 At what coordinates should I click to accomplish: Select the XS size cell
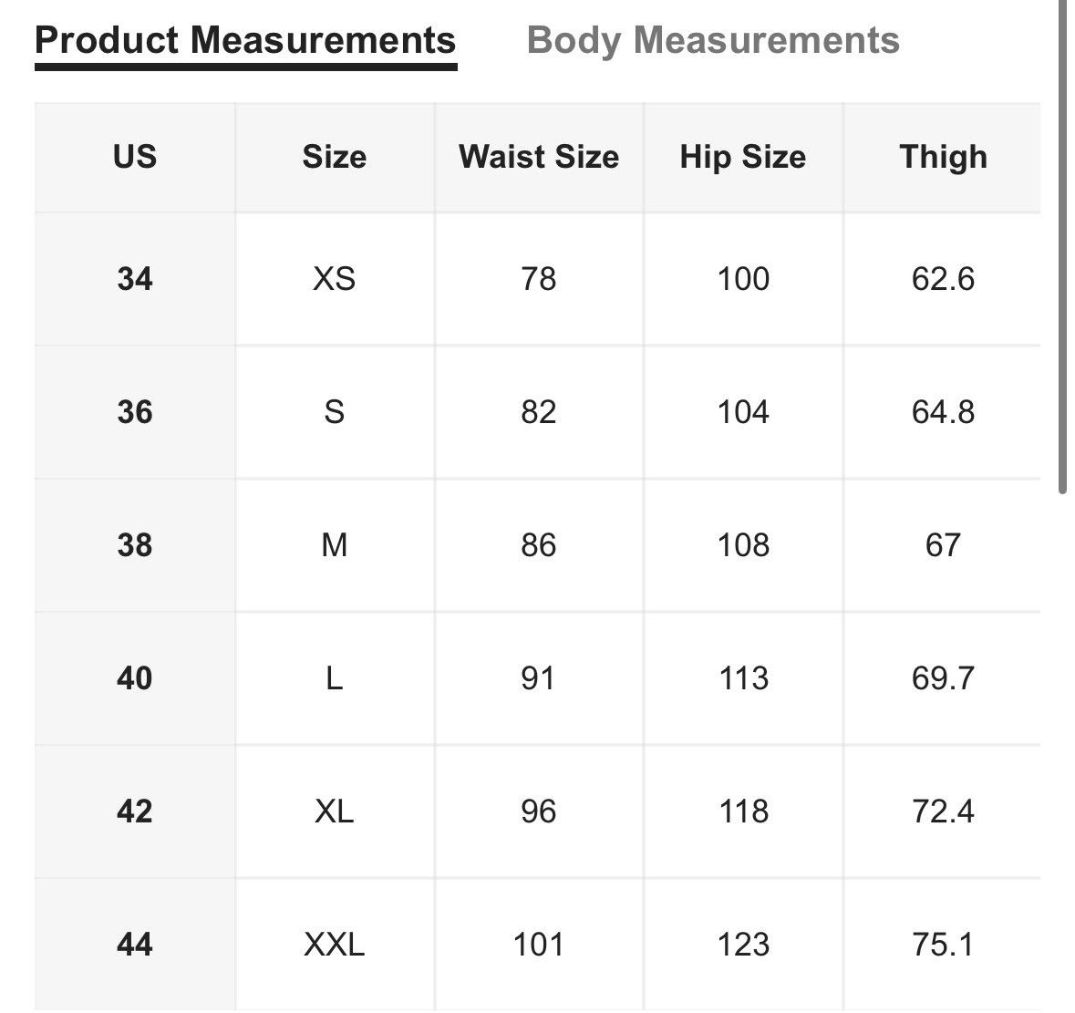point(335,279)
